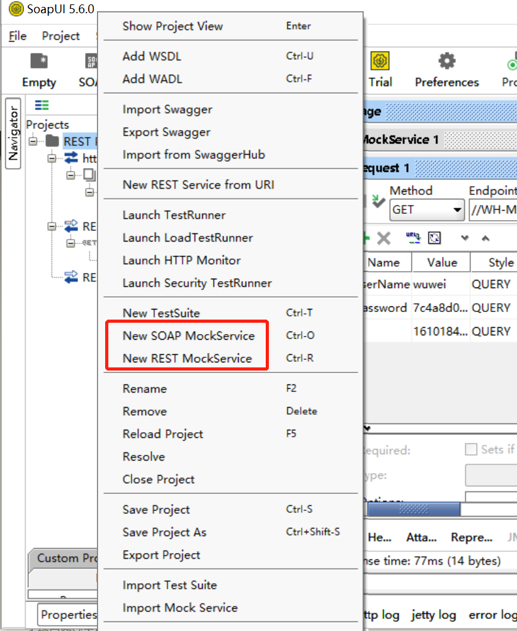517x631 pixels.
Task: Open the error log tab
Action: click(x=492, y=615)
